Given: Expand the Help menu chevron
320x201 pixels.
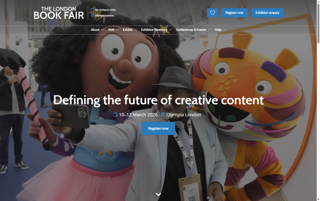Looking at the screenshot, I should pos(224,30).
